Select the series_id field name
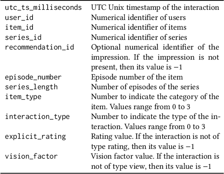224x174 pixels. point(24,37)
